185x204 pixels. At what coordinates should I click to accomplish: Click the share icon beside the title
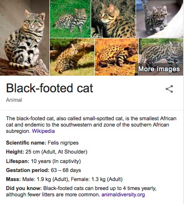pyautogui.click(x=169, y=89)
